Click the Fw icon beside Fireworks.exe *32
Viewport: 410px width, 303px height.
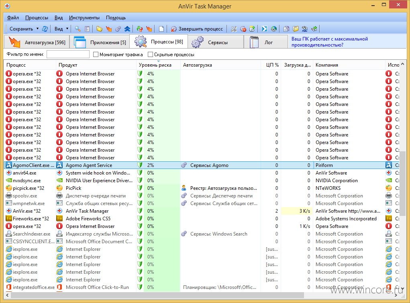[x=8, y=218]
